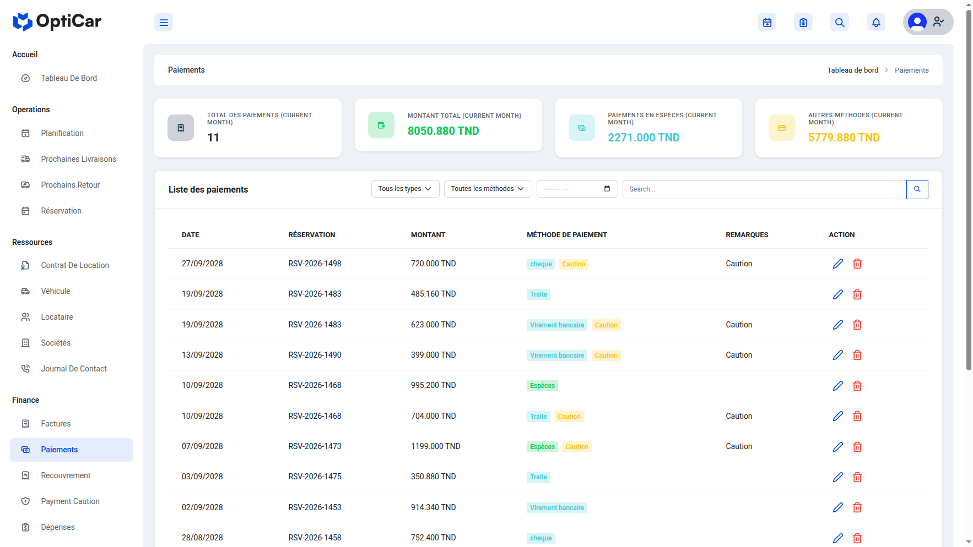Expand the 'Tous les types' dropdown
The width and height of the screenshot is (973, 547).
click(405, 189)
